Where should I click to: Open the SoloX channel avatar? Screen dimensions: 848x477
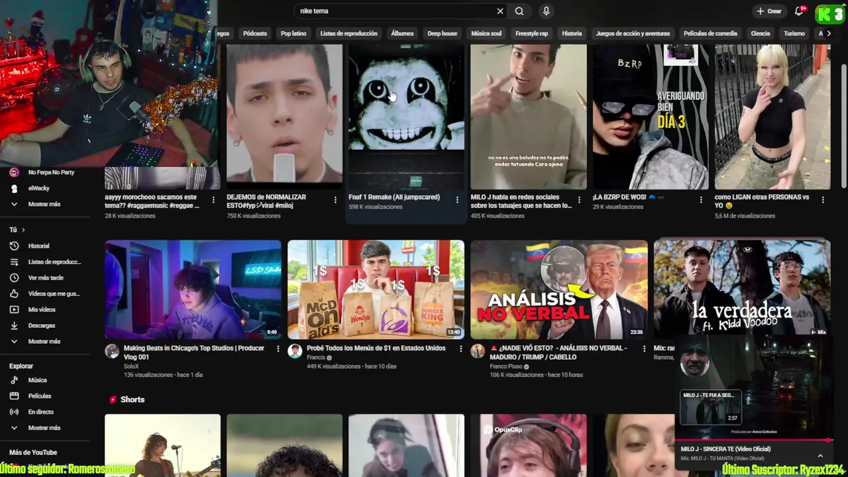click(x=112, y=351)
